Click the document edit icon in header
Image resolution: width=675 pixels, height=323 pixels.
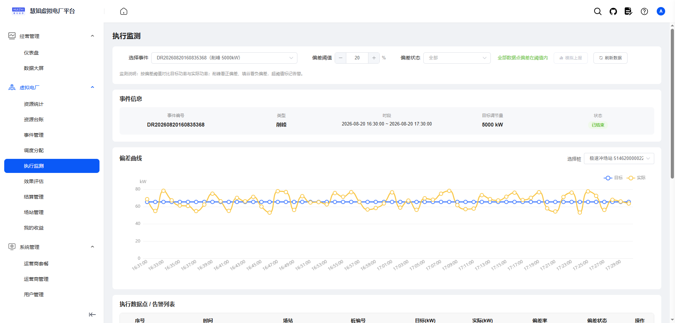pyautogui.click(x=629, y=11)
